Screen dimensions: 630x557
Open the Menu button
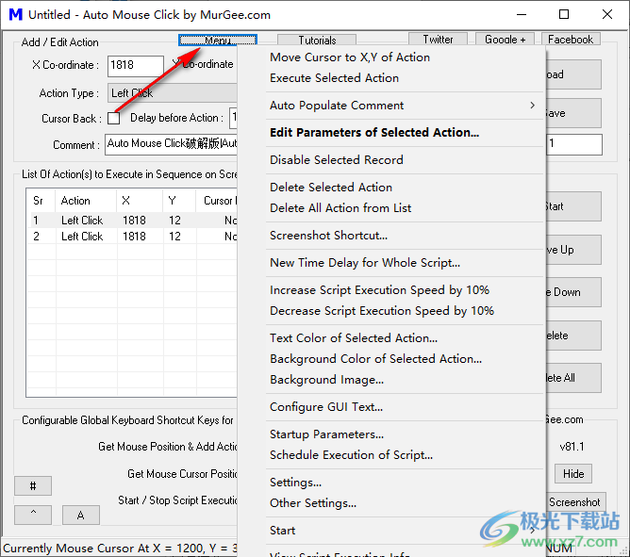[217, 41]
